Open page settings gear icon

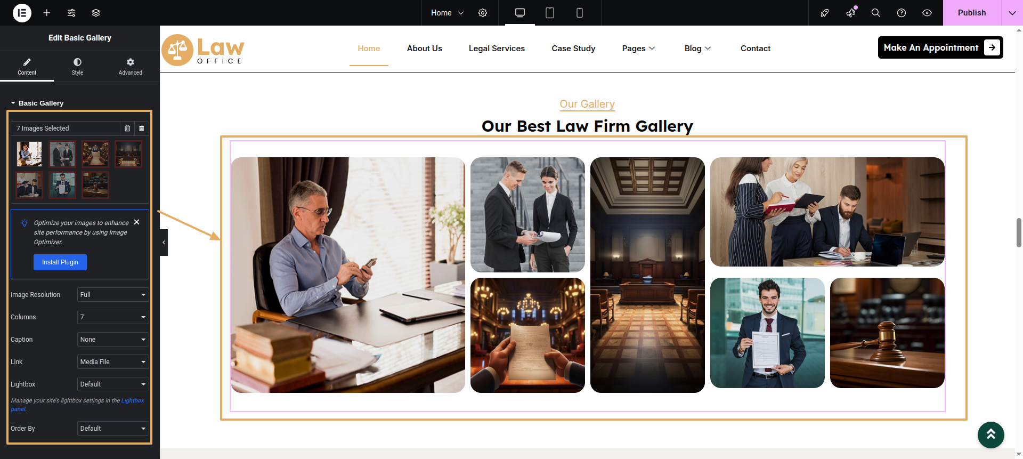pyautogui.click(x=483, y=13)
